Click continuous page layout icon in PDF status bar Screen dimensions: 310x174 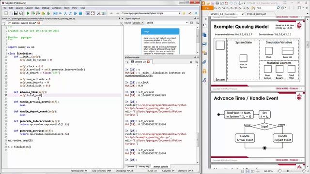coord(248,171)
